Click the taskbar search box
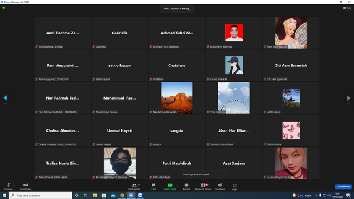354x199 pixels. point(40,195)
